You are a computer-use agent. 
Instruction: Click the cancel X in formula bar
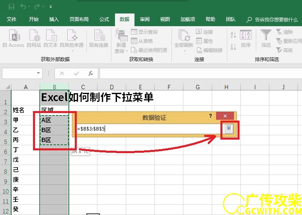62,73
